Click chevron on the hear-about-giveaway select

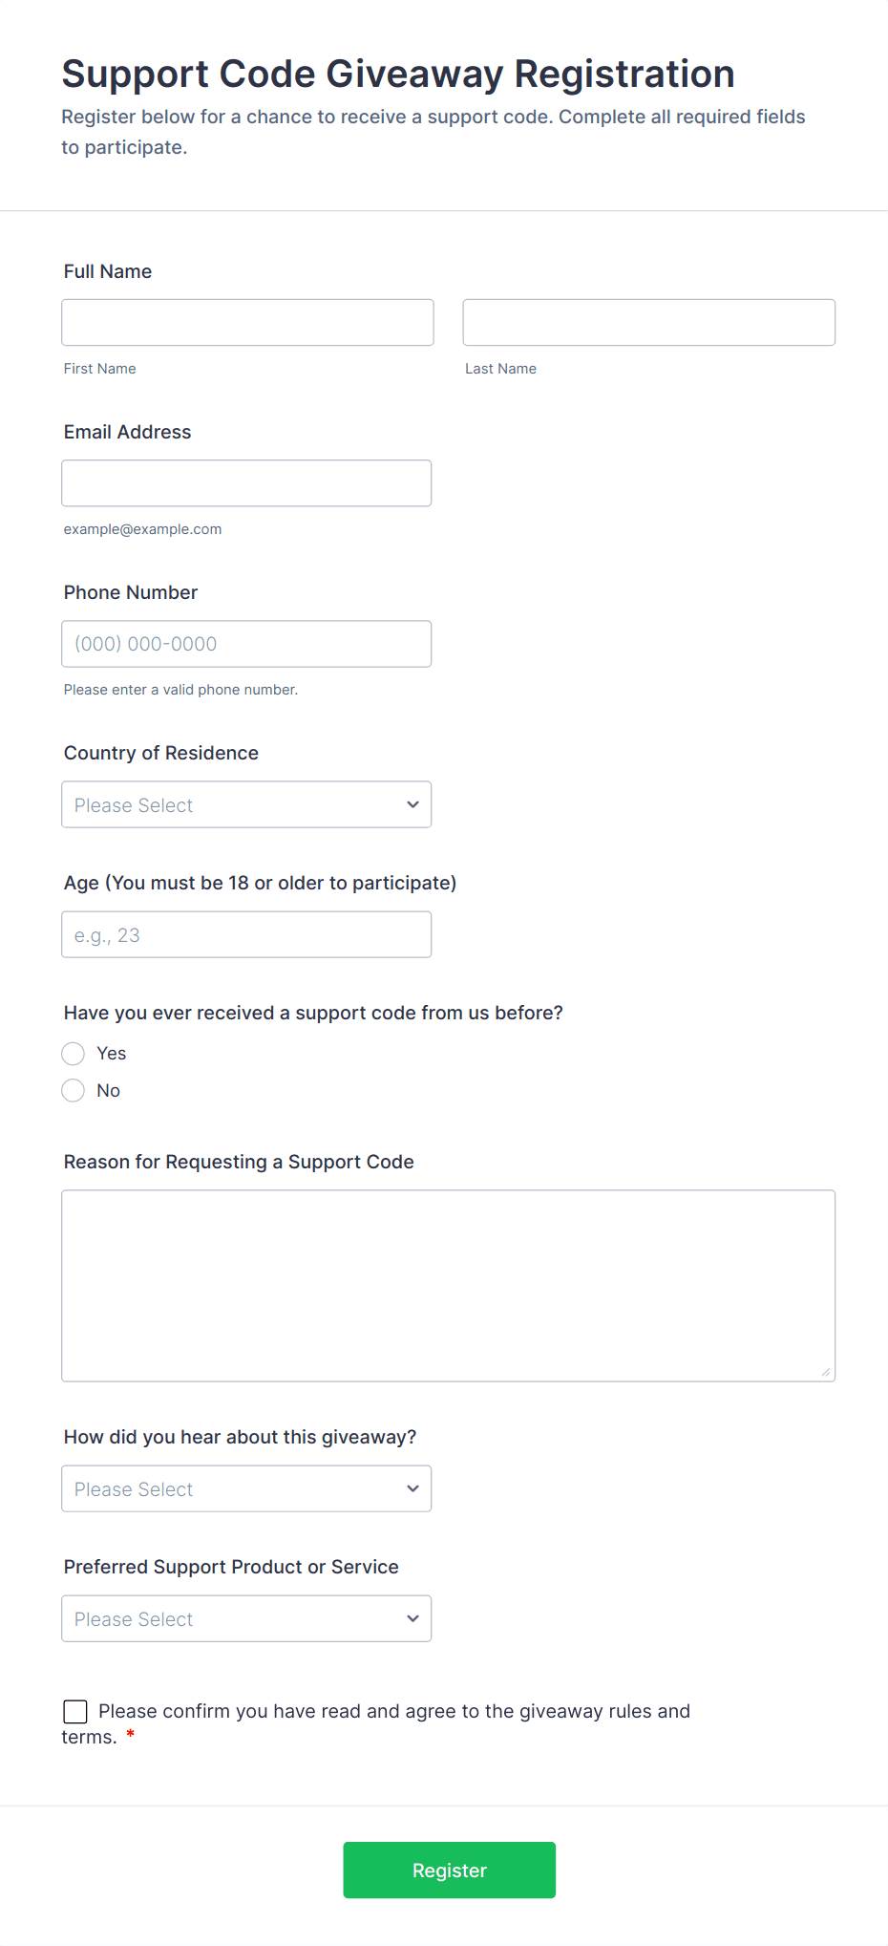click(x=412, y=1488)
